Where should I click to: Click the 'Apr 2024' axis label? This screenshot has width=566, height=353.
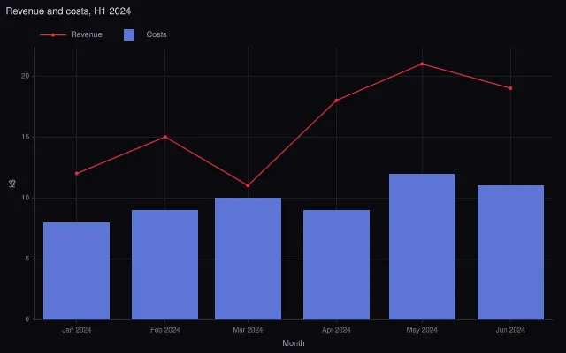[336, 330]
